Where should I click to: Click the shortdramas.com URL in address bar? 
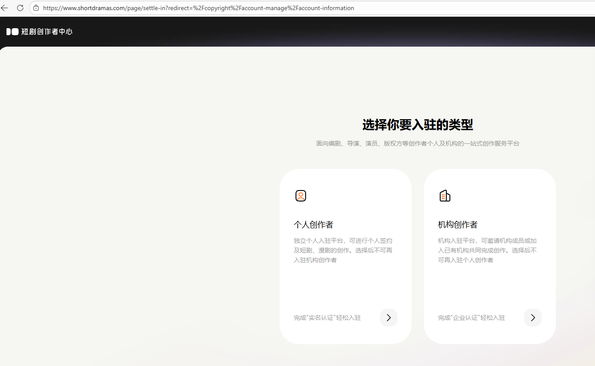(x=198, y=8)
